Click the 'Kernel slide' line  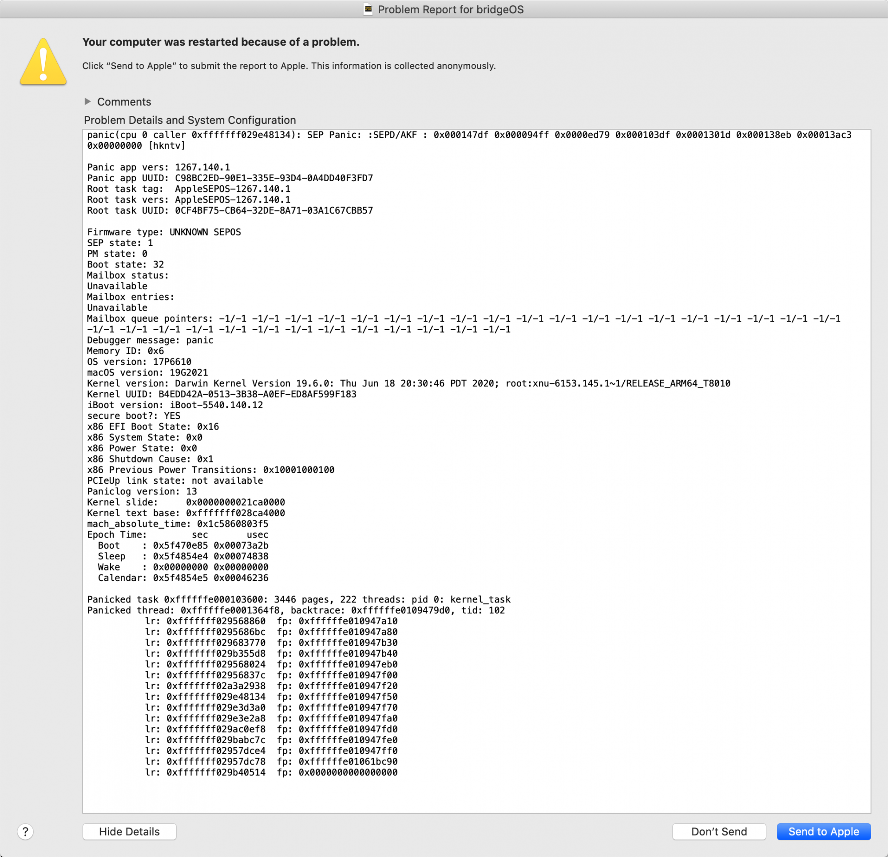coord(186,502)
